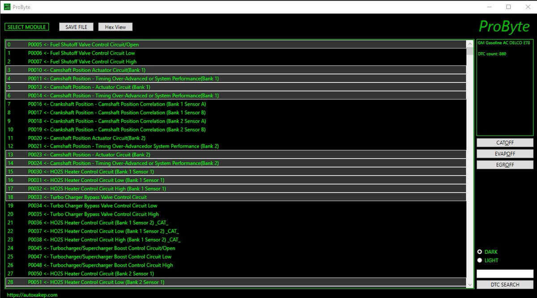Click the DTC count: 880 text

[492, 54]
